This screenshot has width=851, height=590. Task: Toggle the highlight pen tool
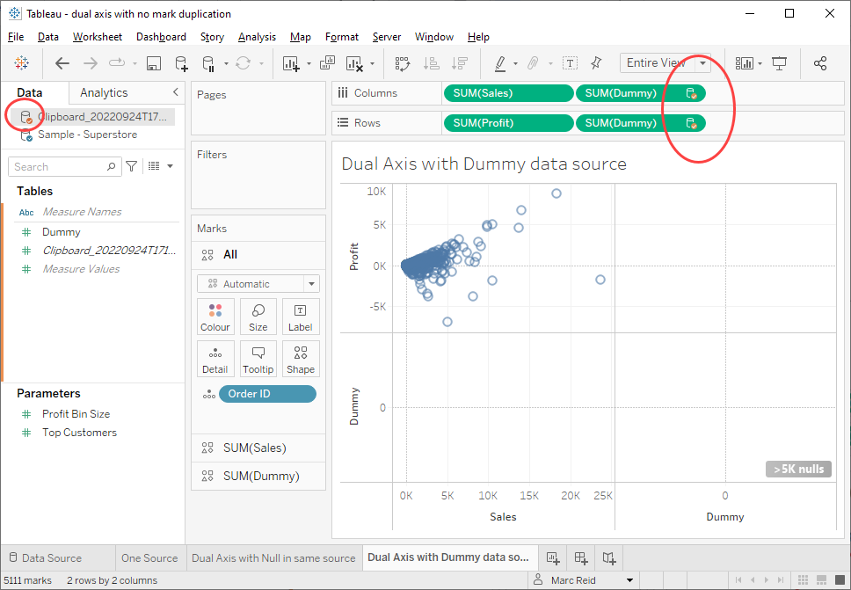coord(500,63)
